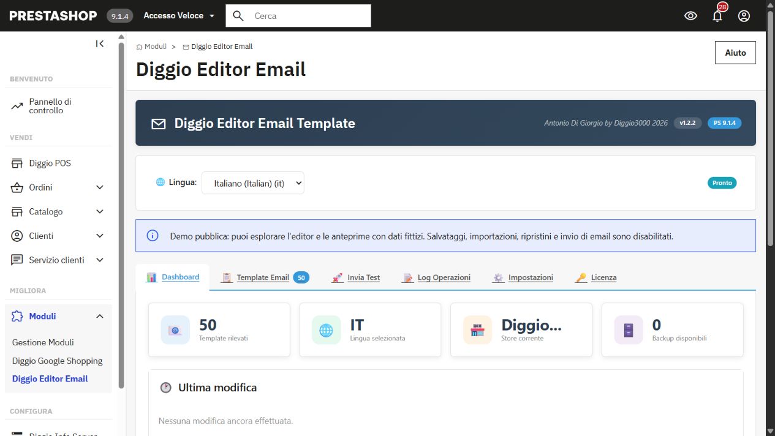Click the info icon in the demo notice

click(153, 236)
